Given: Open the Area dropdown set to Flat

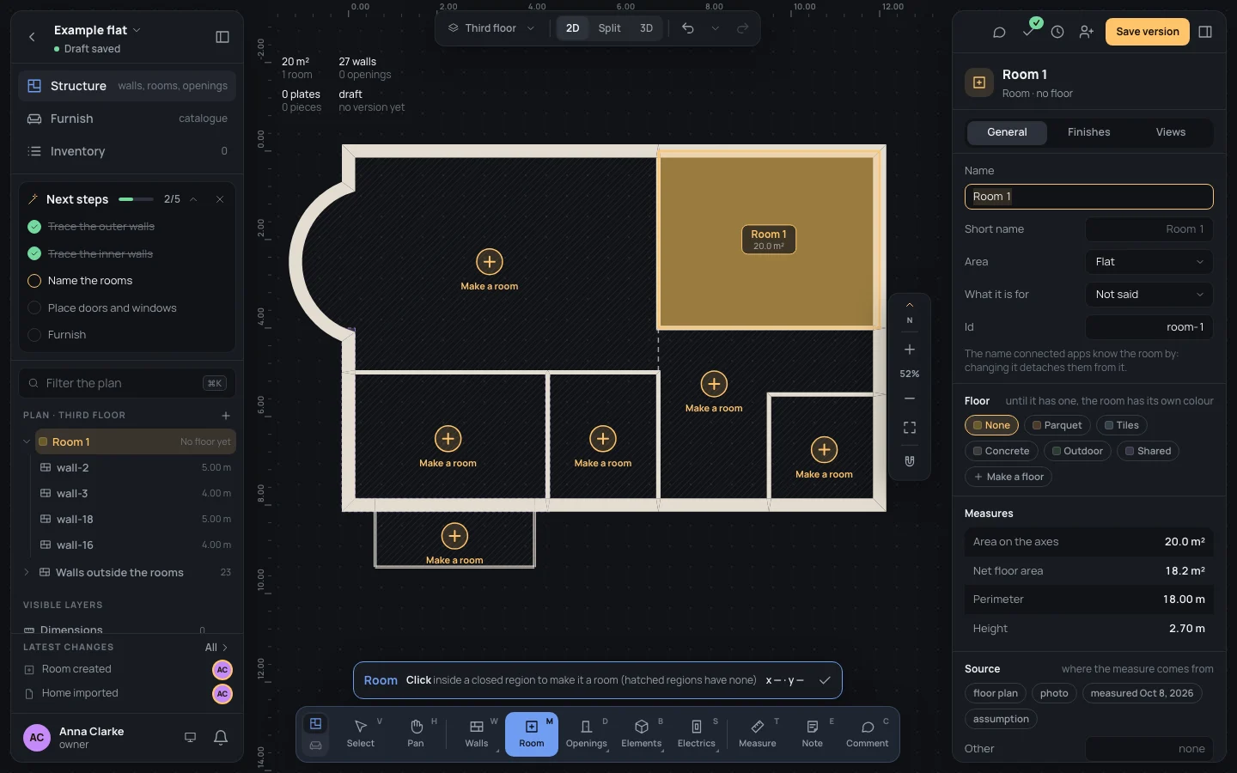Looking at the screenshot, I should tap(1149, 262).
